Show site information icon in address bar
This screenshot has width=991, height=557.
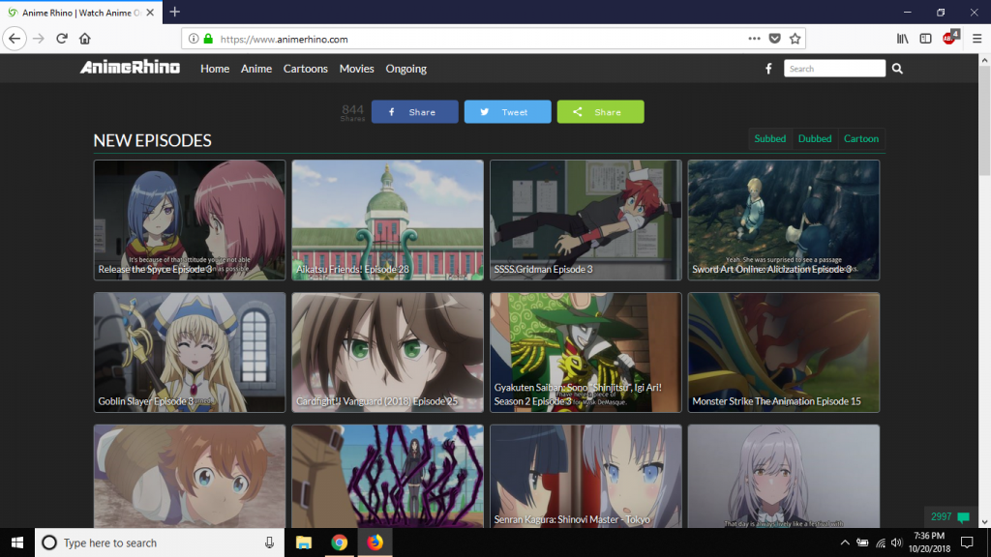[194, 39]
